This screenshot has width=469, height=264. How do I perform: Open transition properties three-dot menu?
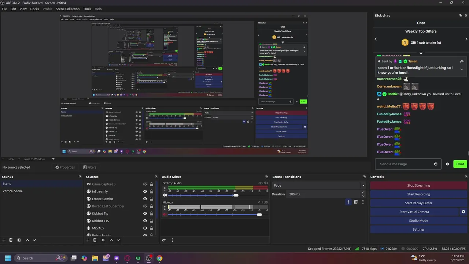pos(363,202)
